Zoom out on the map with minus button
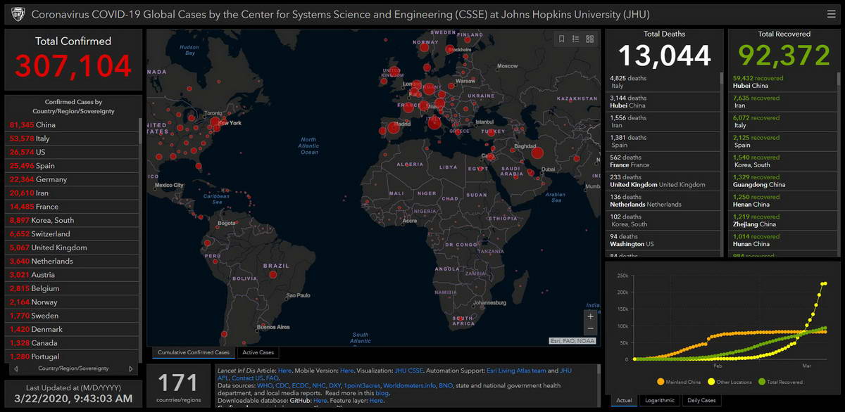Image resolution: width=845 pixels, height=412 pixels. pos(590,329)
